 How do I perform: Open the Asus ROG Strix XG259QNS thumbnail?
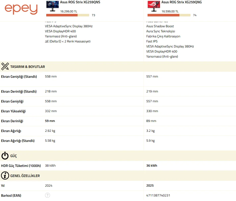[x=53, y=6]
